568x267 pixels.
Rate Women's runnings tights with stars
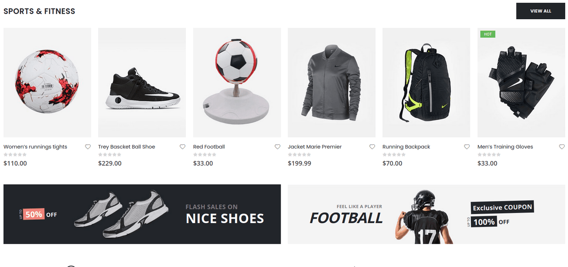click(x=15, y=155)
